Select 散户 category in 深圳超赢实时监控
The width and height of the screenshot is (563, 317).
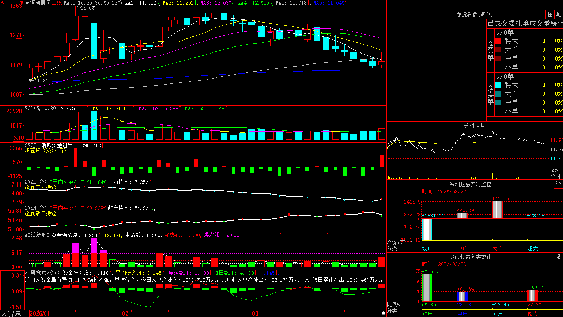[427, 248]
